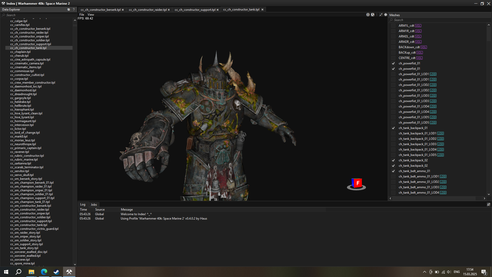The width and height of the screenshot is (492, 277).
Task: Click Meshes horizontal scroll-left arrow
Action: [391, 198]
